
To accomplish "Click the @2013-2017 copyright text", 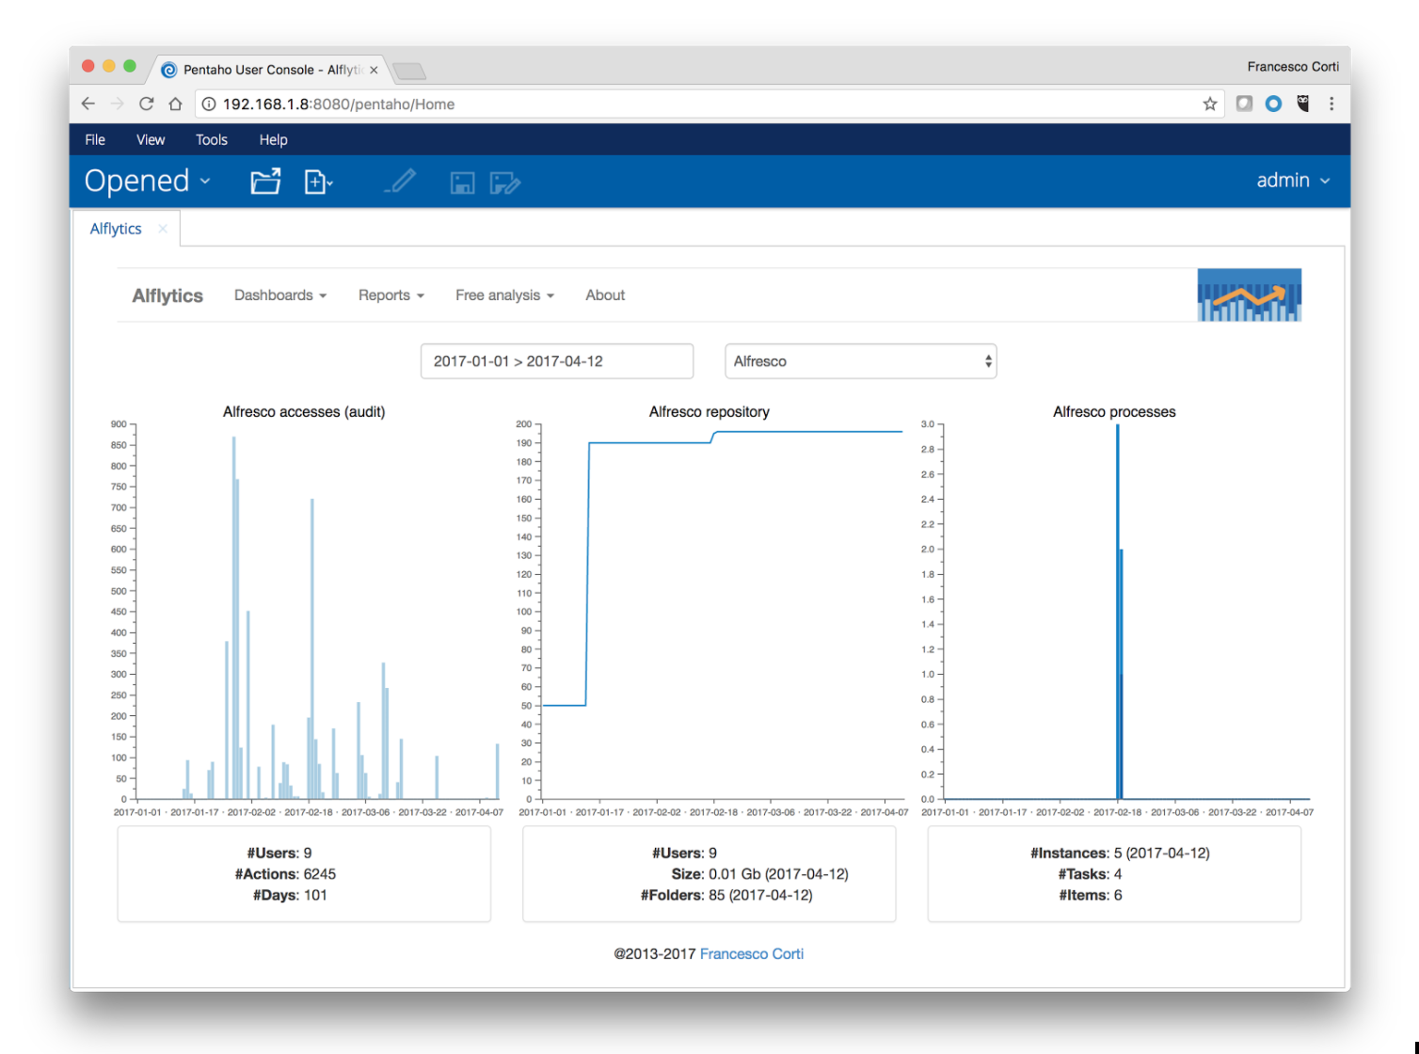I will coord(655,953).
